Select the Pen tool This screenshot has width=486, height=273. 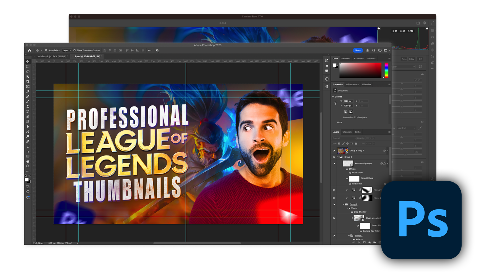point(28,141)
